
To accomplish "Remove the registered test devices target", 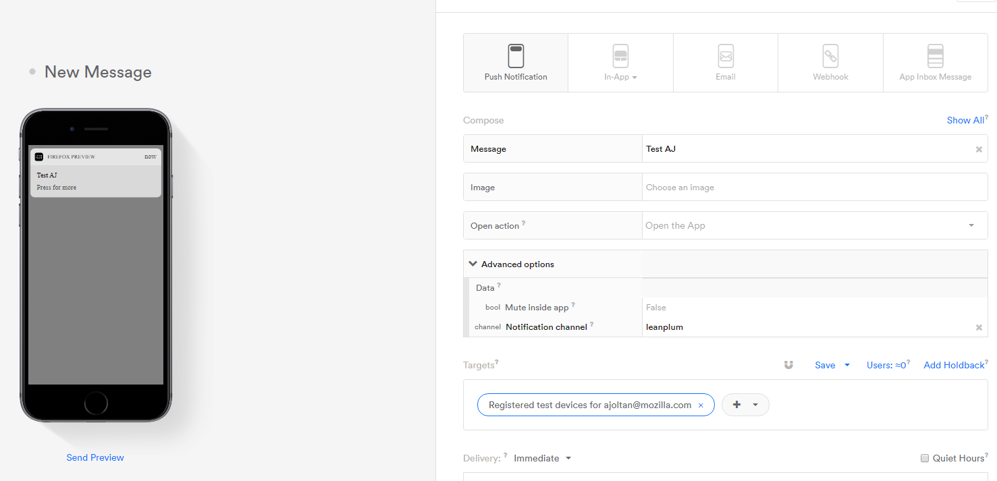I will (x=701, y=405).
